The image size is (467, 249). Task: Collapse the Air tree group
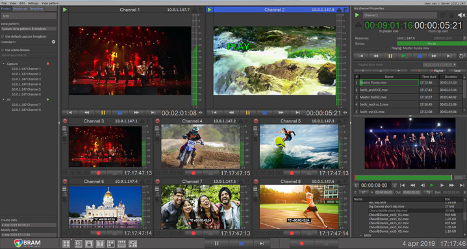[3, 99]
